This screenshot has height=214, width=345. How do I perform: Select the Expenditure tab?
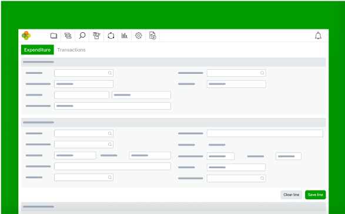click(38, 50)
